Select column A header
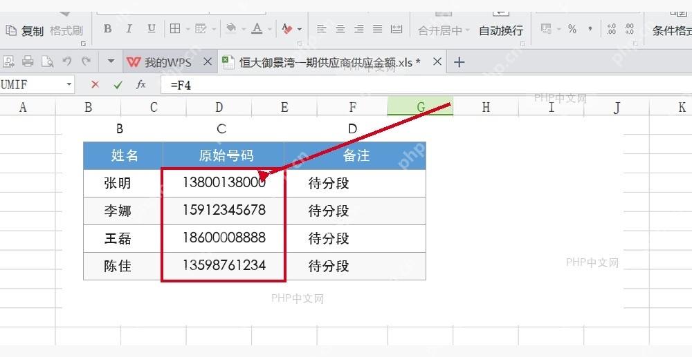 [23, 107]
